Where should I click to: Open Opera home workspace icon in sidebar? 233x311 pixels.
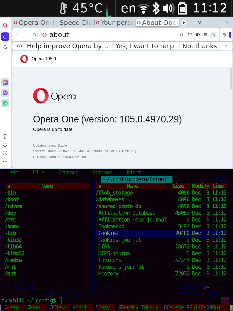coord(5,37)
